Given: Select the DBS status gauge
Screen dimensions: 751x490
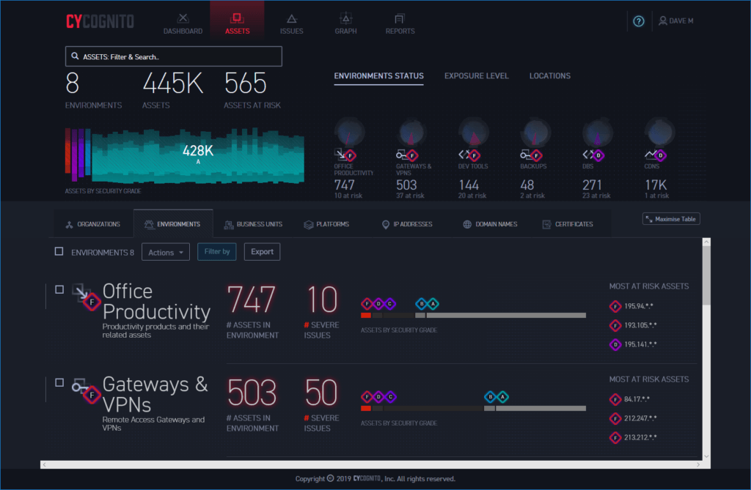Looking at the screenshot, I should click(597, 132).
